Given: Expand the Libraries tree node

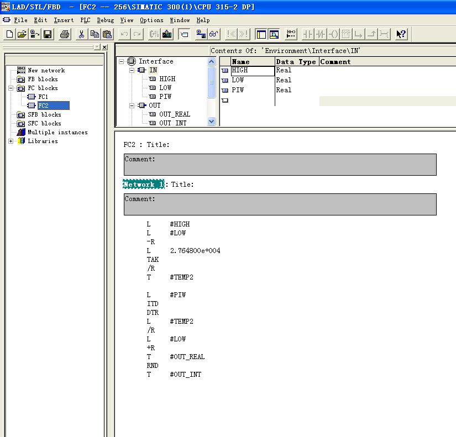Looking at the screenshot, I should pyautogui.click(x=11, y=141).
